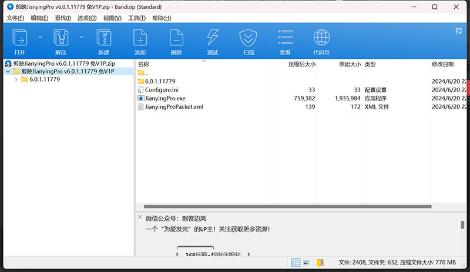
Task: Click the 759,382 compressed size cell
Action: pyautogui.click(x=304, y=98)
